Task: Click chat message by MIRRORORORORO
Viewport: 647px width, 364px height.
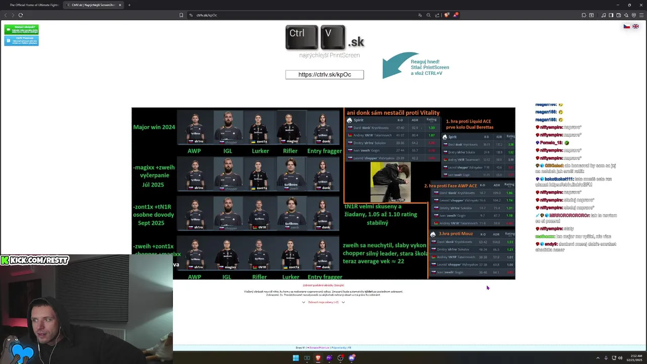Action: pyautogui.click(x=576, y=218)
